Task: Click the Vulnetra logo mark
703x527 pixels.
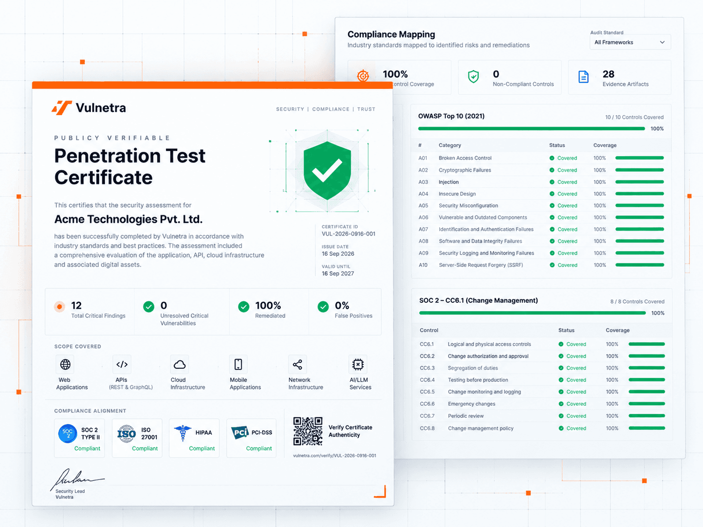Action: (x=62, y=108)
